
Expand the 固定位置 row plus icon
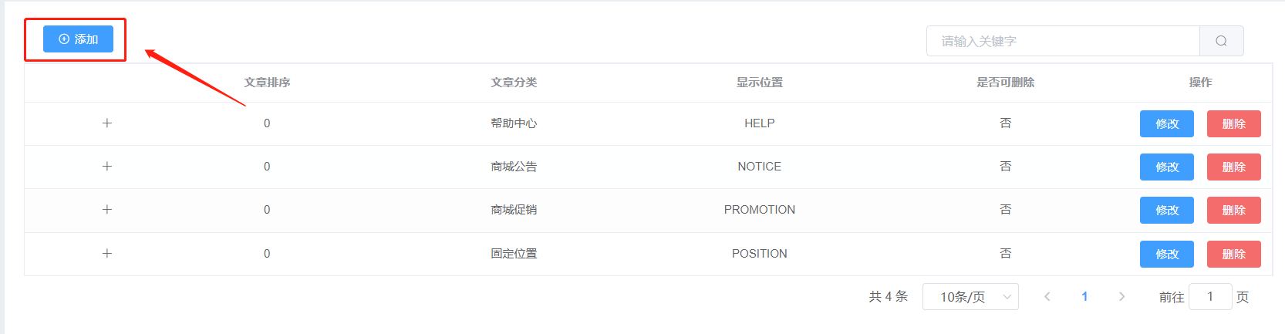(x=107, y=254)
